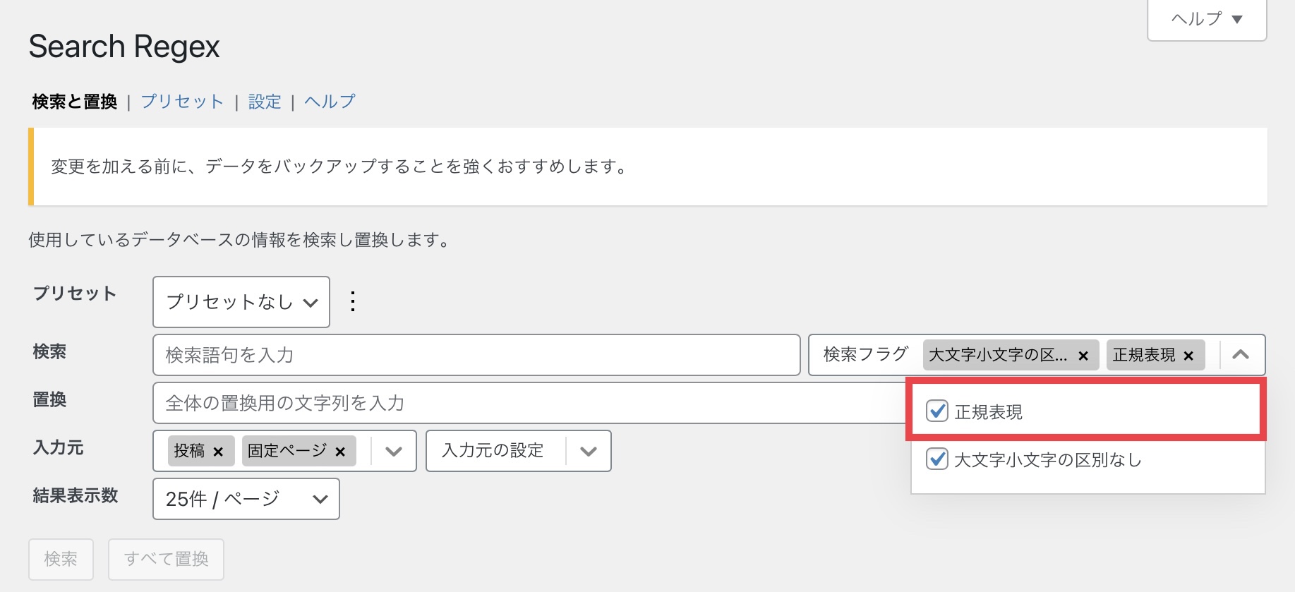The height and width of the screenshot is (592, 1295).
Task: Remove the 固定ページ source tag
Action: [x=340, y=452]
